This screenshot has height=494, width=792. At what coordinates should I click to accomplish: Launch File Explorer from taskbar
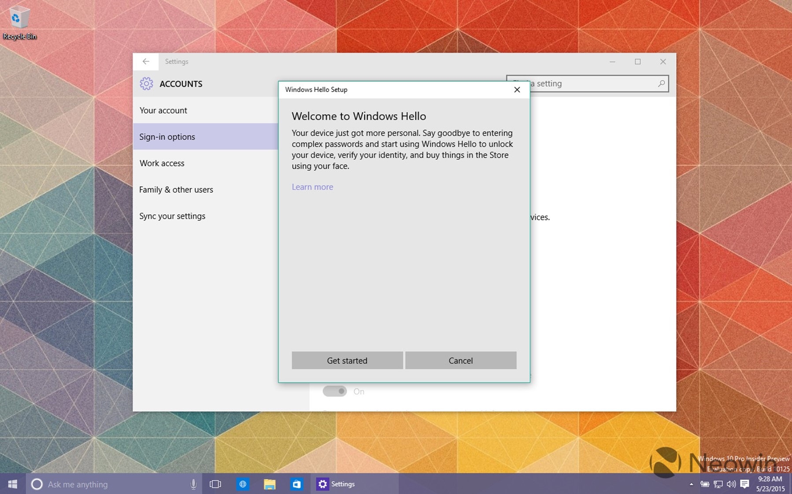pos(270,484)
